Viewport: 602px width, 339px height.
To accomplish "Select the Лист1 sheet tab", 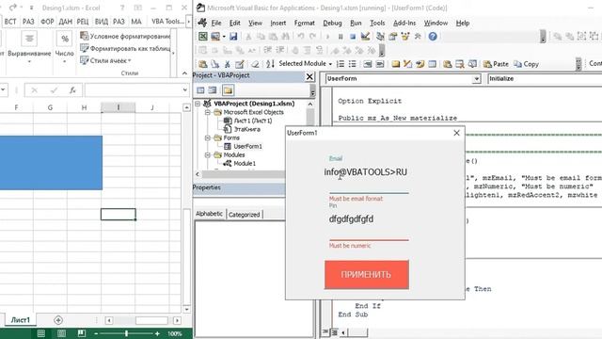I will pyautogui.click(x=20, y=320).
